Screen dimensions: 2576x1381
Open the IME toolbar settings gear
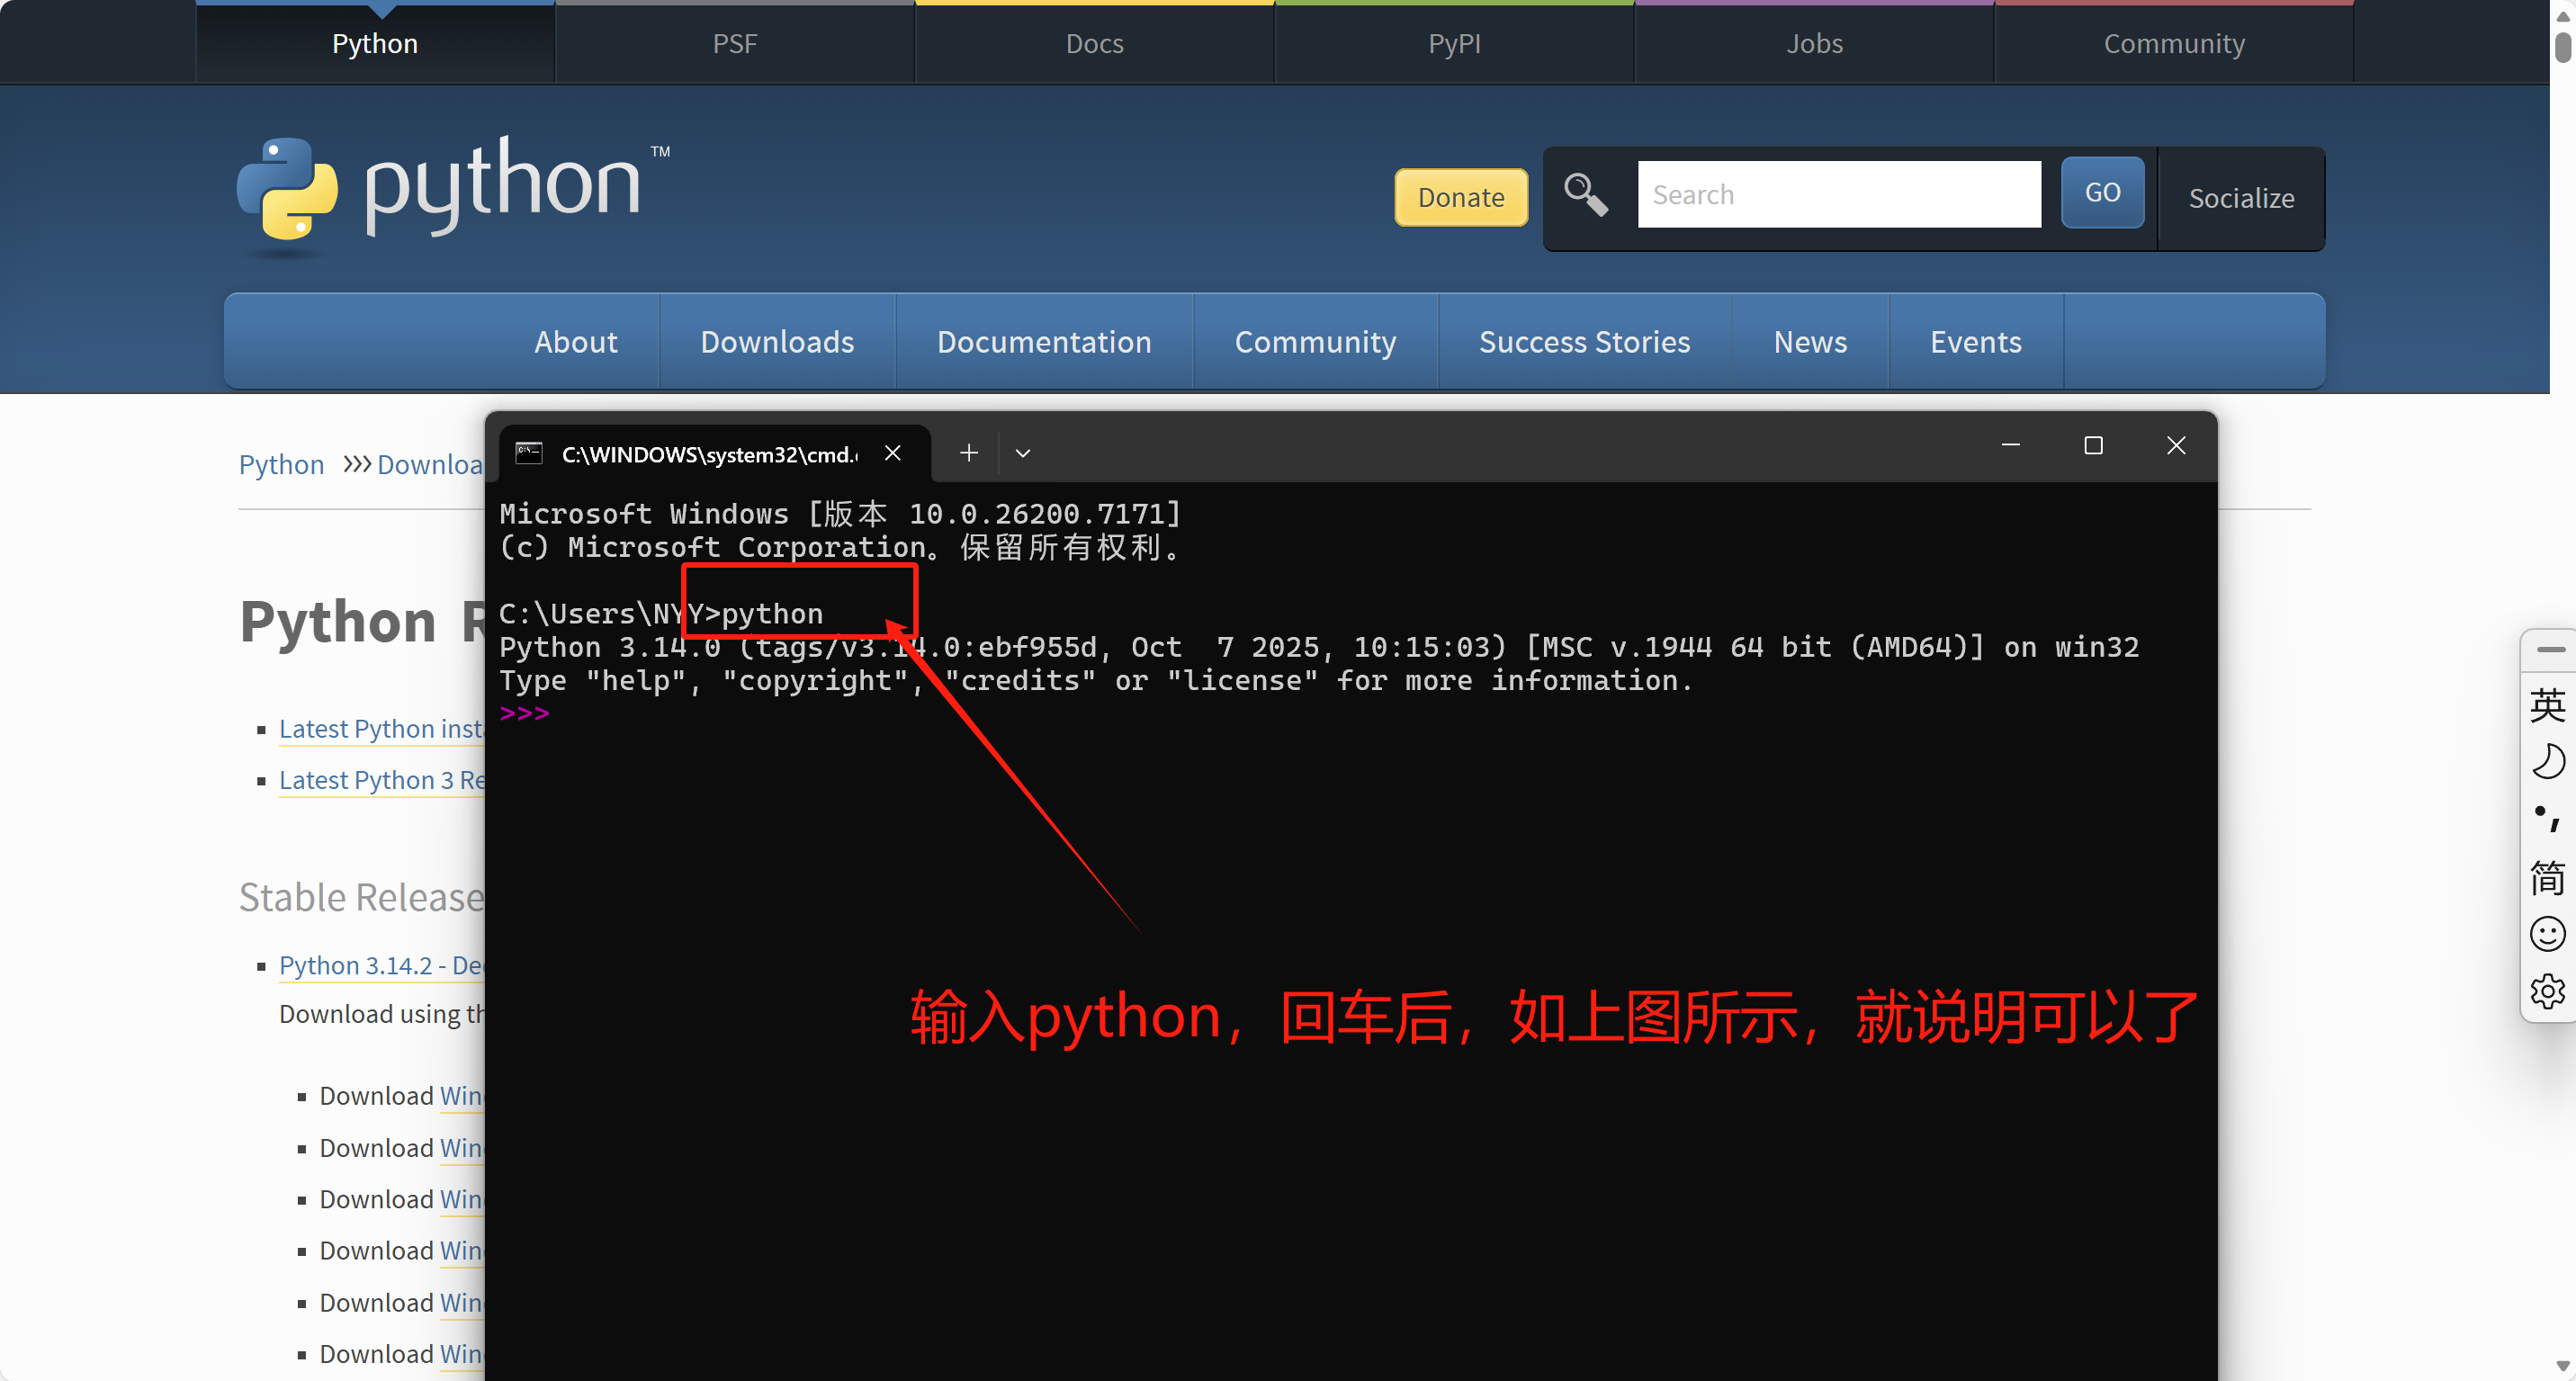(x=2546, y=991)
